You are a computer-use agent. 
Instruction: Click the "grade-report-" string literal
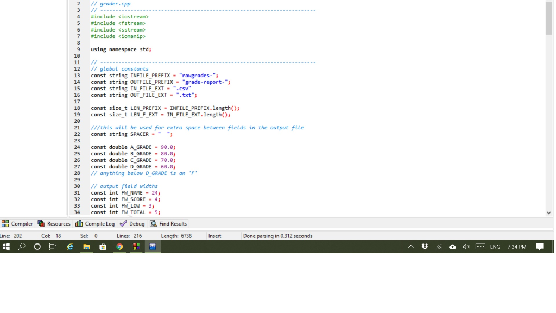click(x=205, y=82)
